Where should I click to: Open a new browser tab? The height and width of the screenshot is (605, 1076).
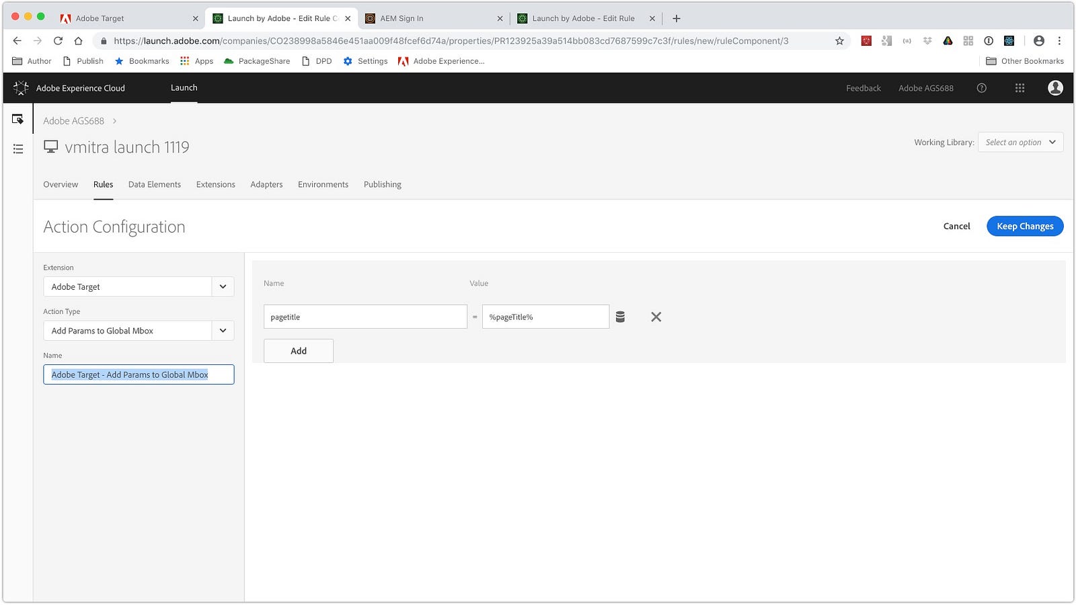pyautogui.click(x=677, y=18)
